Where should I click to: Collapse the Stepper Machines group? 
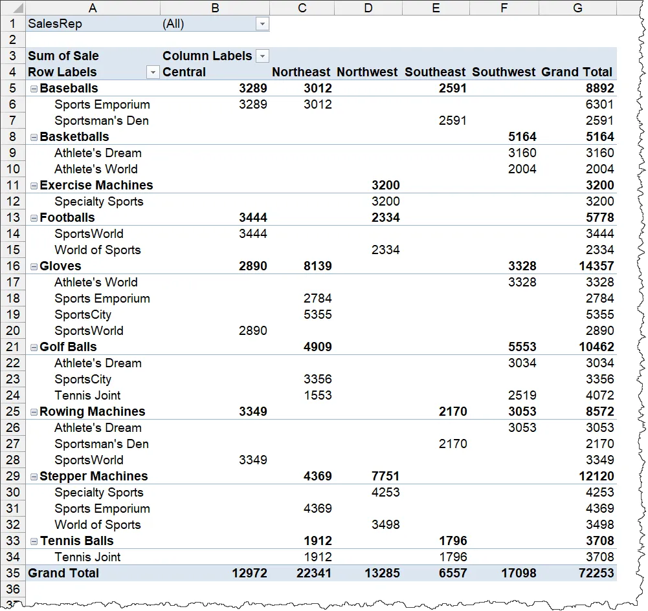[x=34, y=477]
